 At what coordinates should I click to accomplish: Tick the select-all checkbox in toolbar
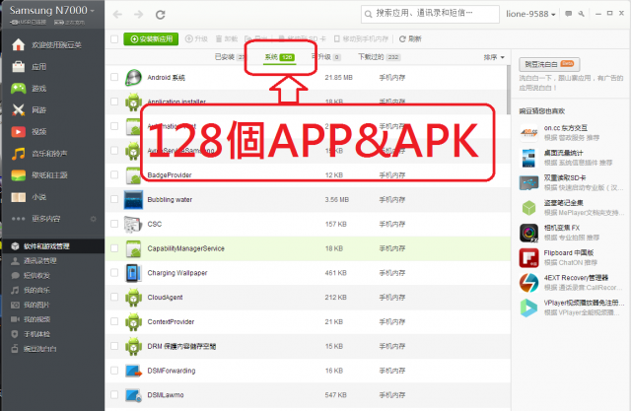pyautogui.click(x=114, y=39)
